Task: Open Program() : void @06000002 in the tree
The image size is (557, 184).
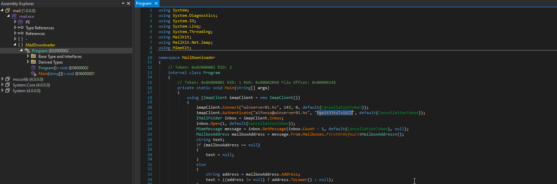Action: tap(63, 68)
